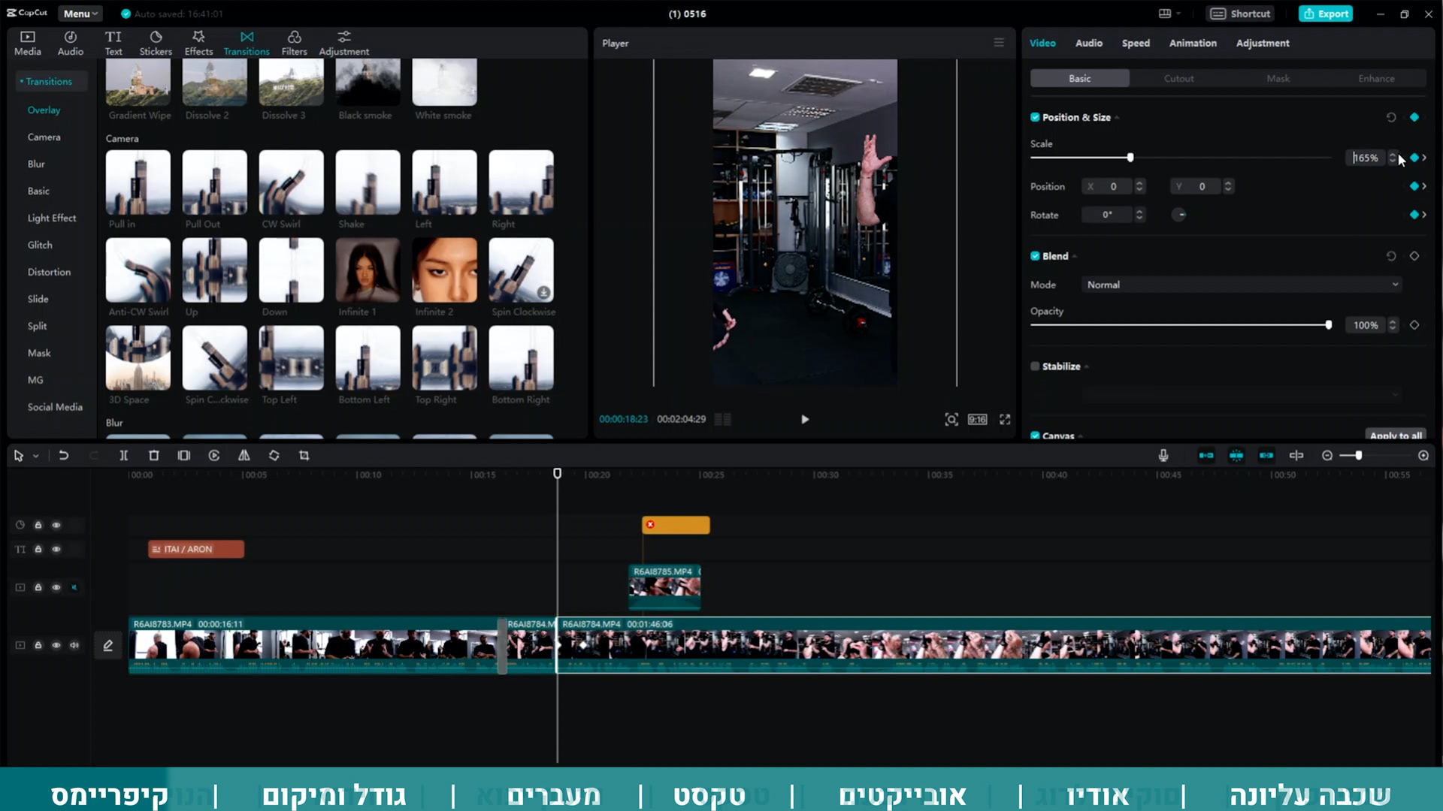Click the edit cover pencil icon

pyautogui.click(x=108, y=645)
